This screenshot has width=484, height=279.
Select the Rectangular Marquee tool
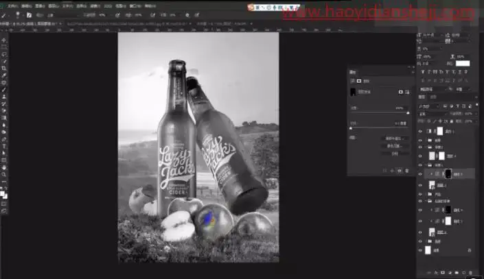coord(4,47)
